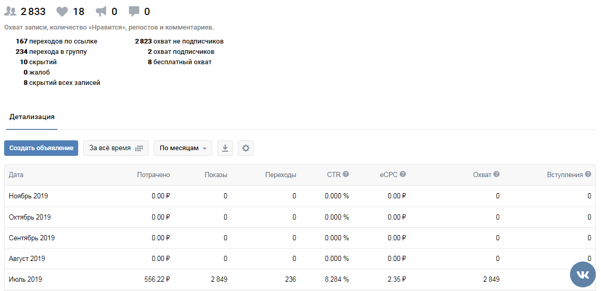Click the Потрачено column header
Screen dimensions: 601x291
pyautogui.click(x=153, y=175)
